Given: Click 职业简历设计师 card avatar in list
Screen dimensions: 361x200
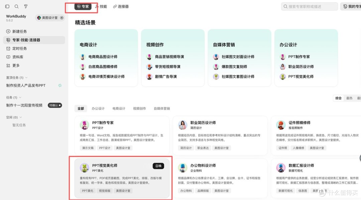Looking at the screenshot, I should [x=183, y=125].
